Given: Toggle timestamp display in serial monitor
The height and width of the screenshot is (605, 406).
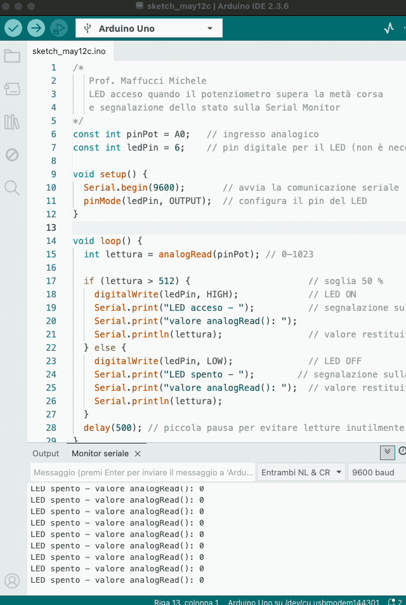Looking at the screenshot, I should 402,452.
